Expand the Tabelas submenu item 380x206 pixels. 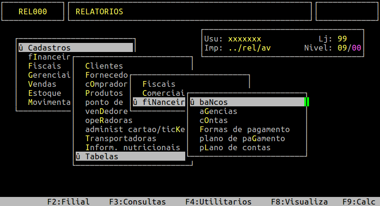tap(130, 156)
